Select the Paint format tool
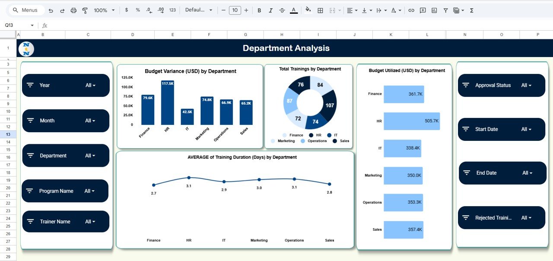 (84, 10)
